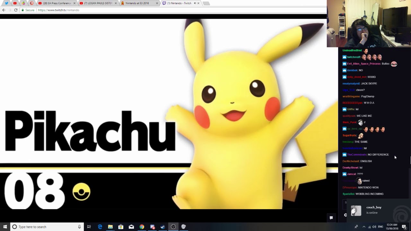Select the 'WE LIKE IKE' message
Screen dimensions: 411x231
pyautogui.click(x=364, y=116)
